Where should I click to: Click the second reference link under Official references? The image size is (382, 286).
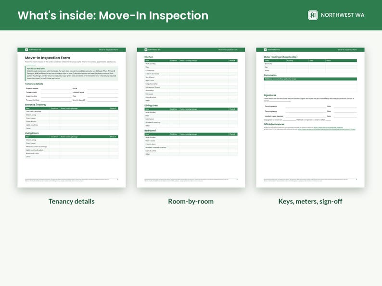[327, 130]
